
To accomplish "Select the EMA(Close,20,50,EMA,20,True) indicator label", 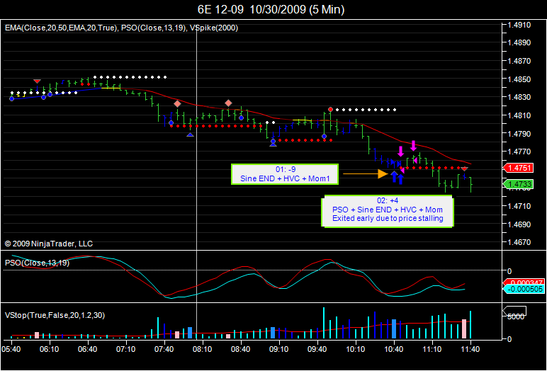I will pyautogui.click(x=61, y=28).
